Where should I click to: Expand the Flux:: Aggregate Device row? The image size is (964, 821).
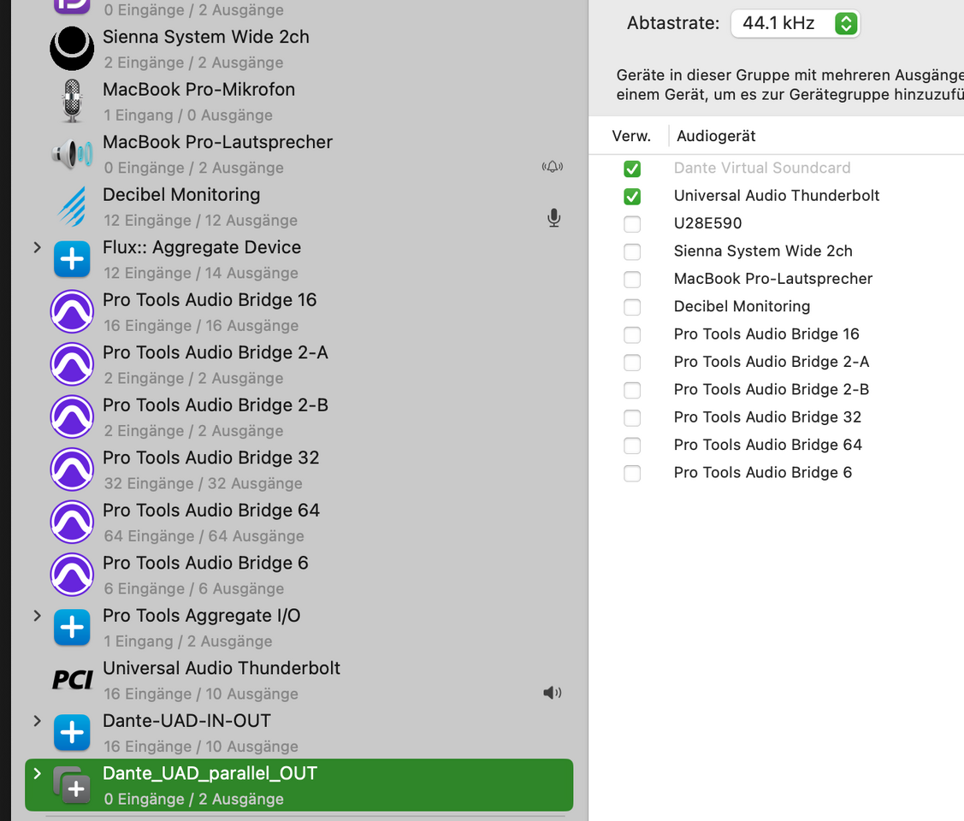coord(37,247)
